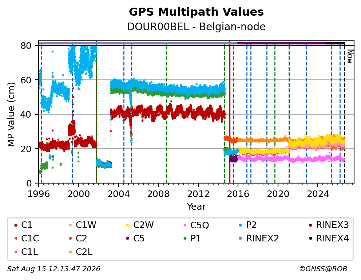Select the RINEX2 legend entry
Viewport: 361px width, 280px height.
pyautogui.click(x=259, y=238)
